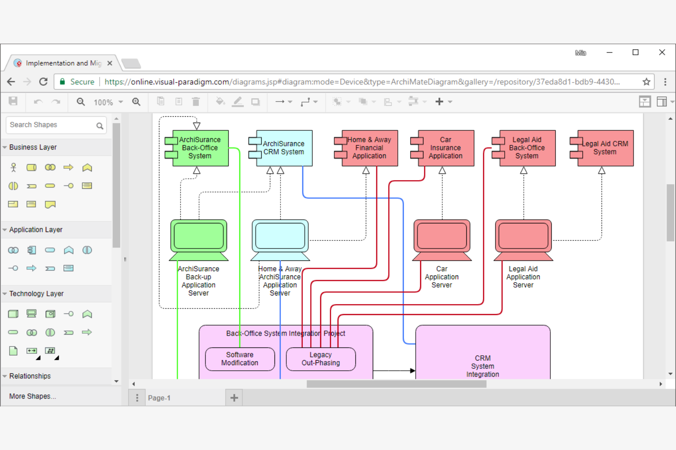Image resolution: width=676 pixels, height=450 pixels.
Task: Click the canvas horizontal scrollbar thumb
Action: click(x=396, y=384)
